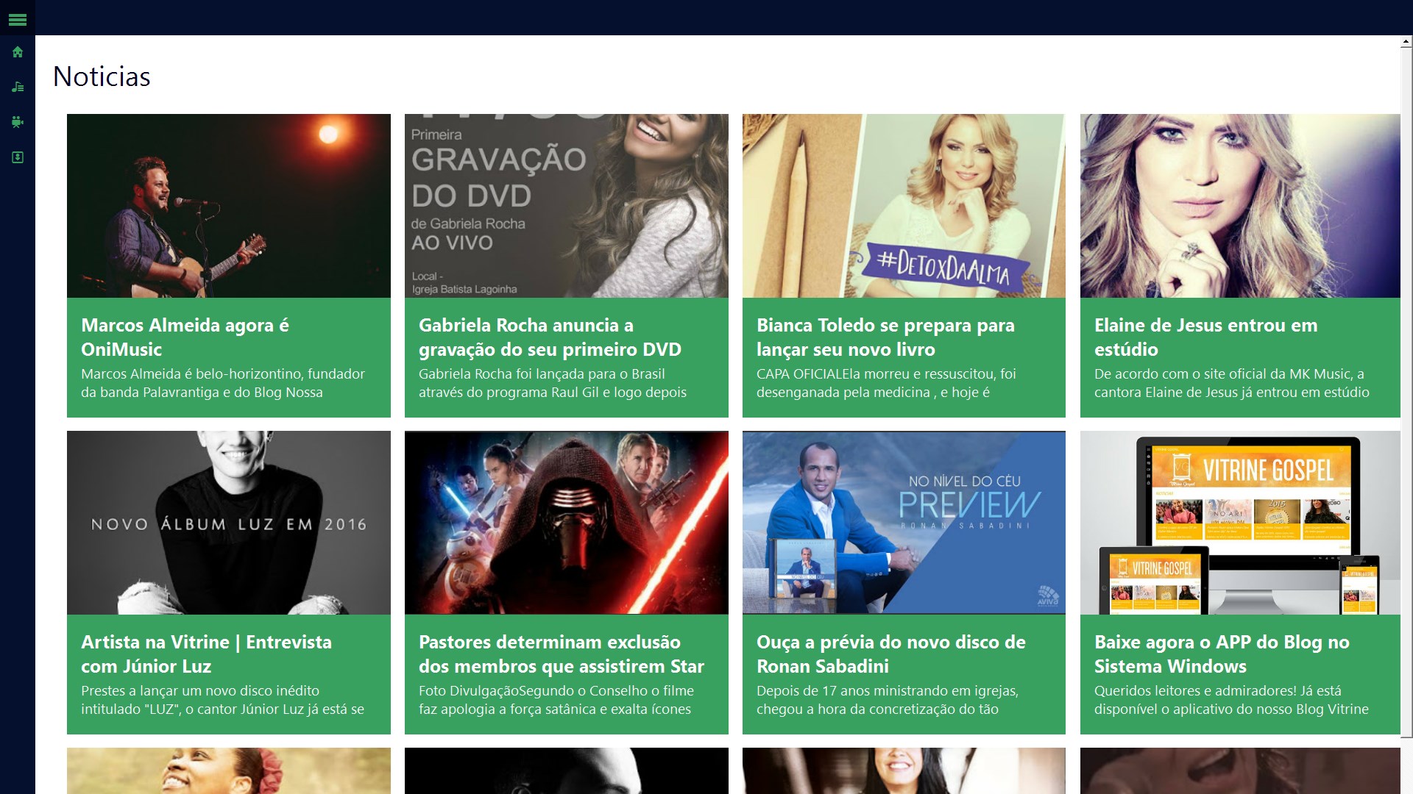The width and height of the screenshot is (1413, 794).
Task: Click Novo Álbum Luz em 2016 image
Action: pos(228,522)
